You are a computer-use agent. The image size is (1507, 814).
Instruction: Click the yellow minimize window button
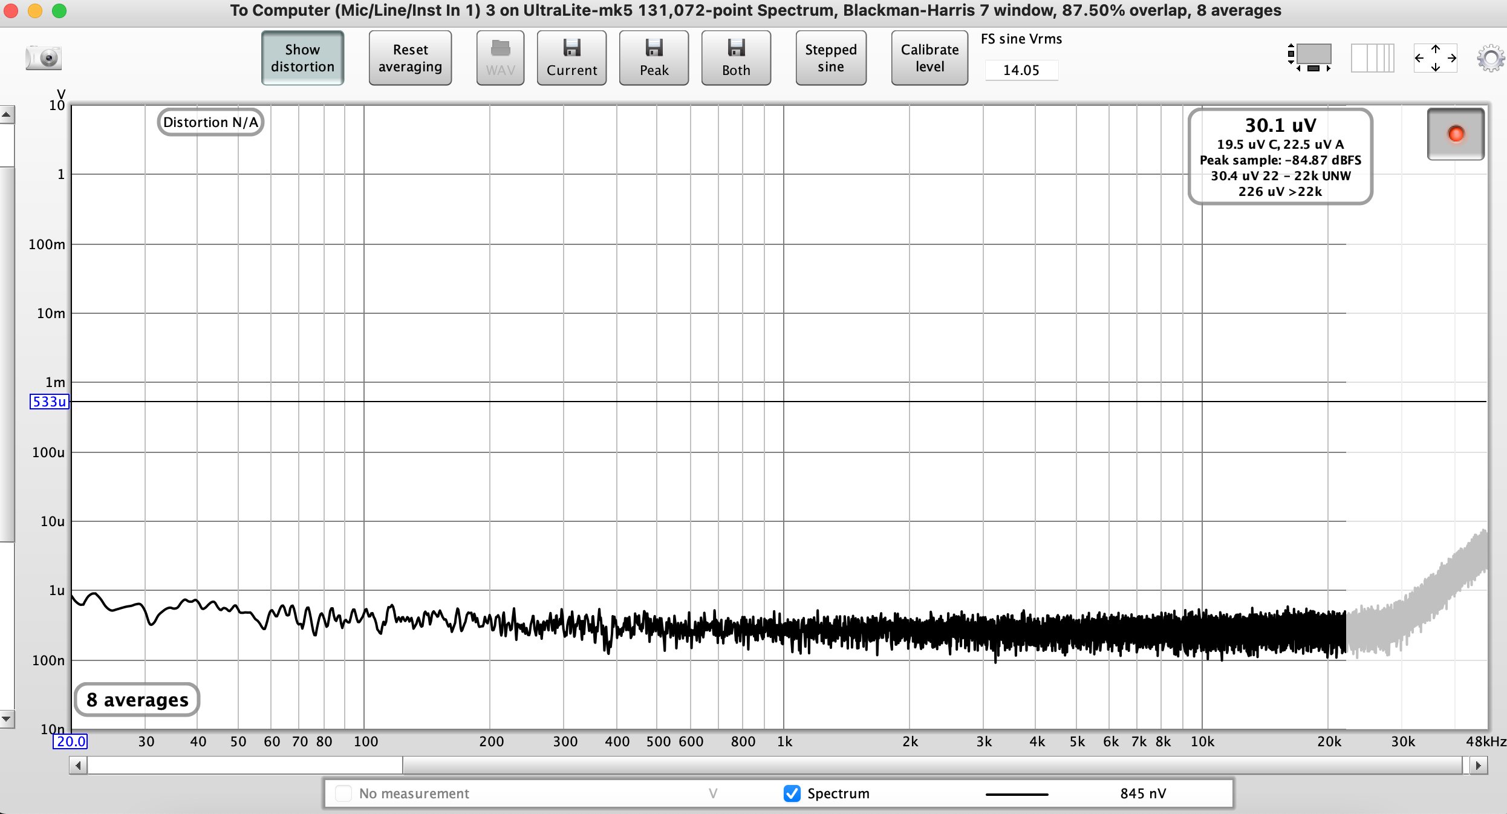35,11
